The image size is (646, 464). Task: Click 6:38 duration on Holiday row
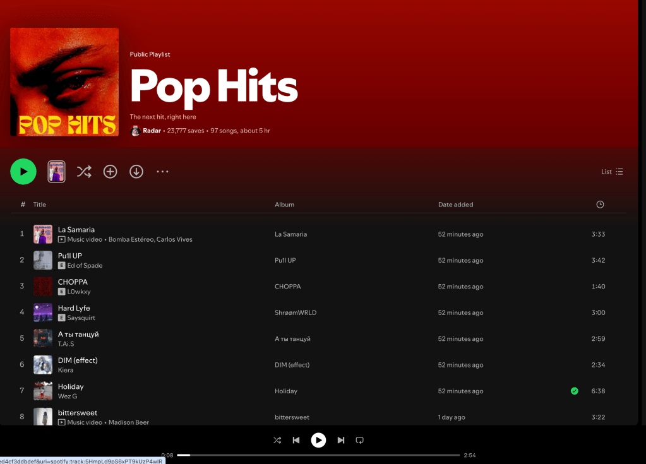598,391
